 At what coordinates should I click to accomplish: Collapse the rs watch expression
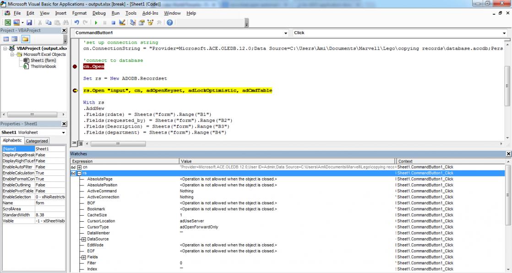click(79, 173)
